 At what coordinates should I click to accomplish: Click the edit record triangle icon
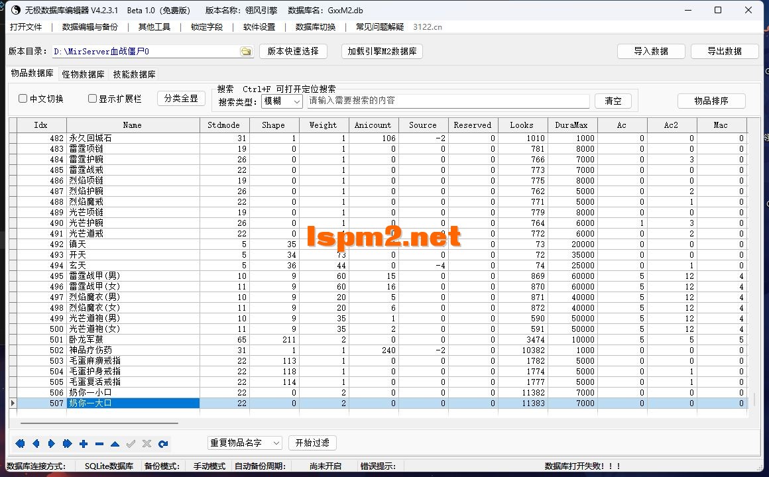click(x=116, y=444)
